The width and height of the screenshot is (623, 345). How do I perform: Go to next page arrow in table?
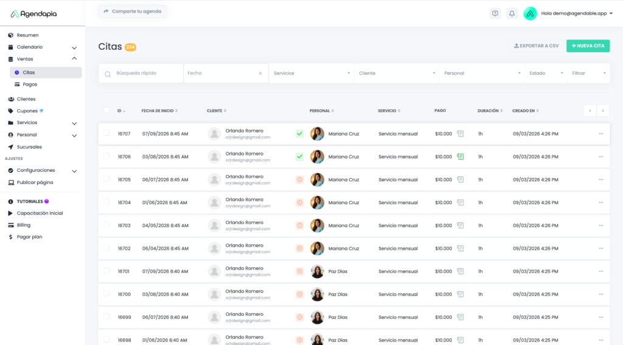tap(603, 111)
